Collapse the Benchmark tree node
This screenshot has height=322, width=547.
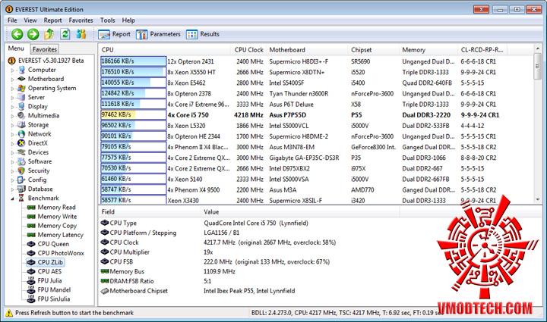[13, 199]
